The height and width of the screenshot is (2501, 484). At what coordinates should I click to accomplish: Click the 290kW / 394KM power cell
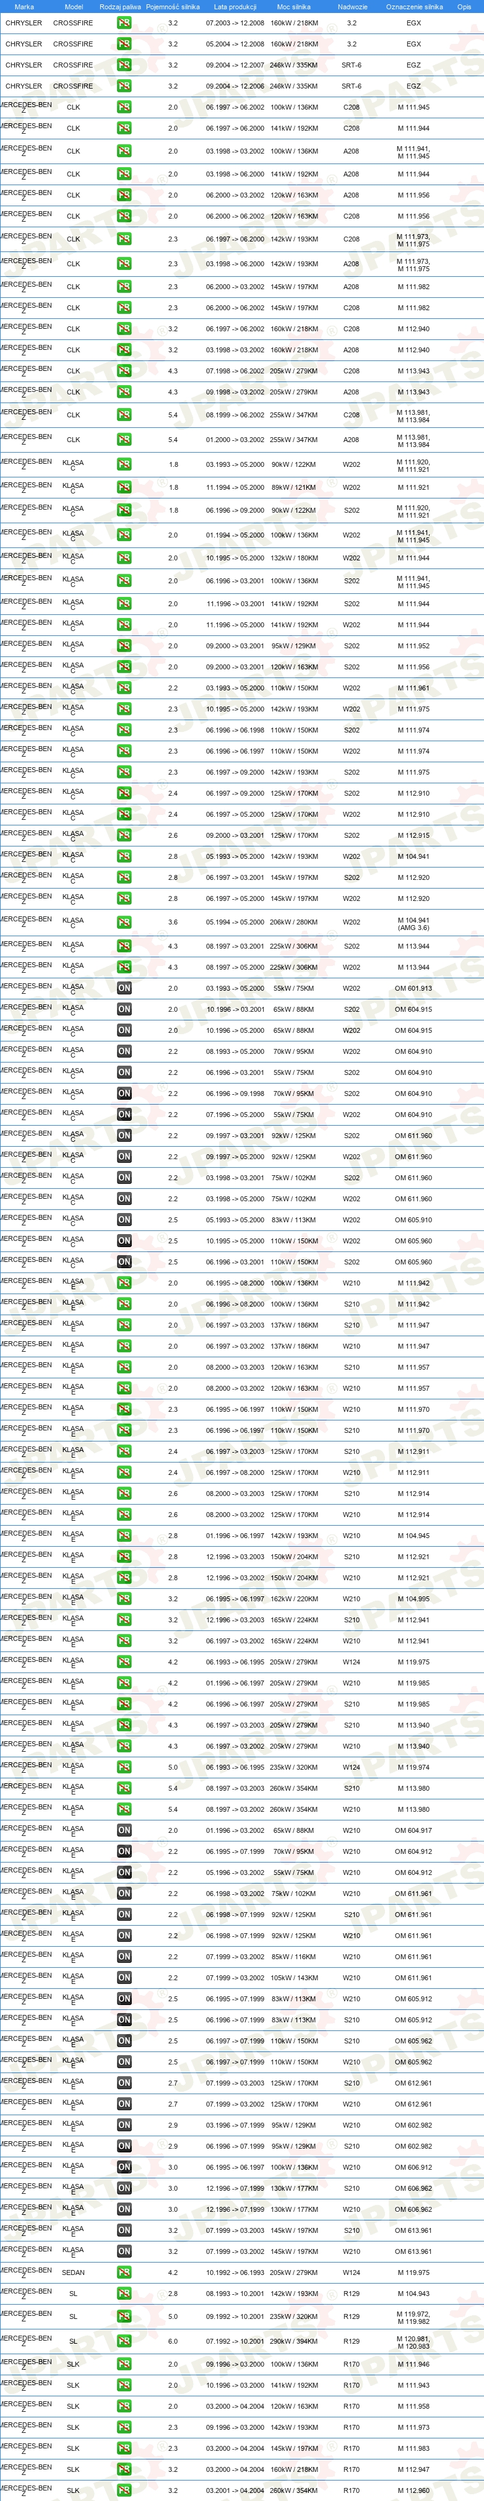click(294, 2342)
